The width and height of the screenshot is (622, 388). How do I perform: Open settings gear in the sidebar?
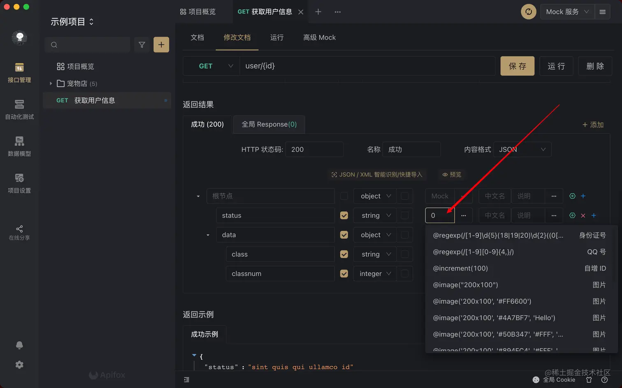click(x=19, y=365)
